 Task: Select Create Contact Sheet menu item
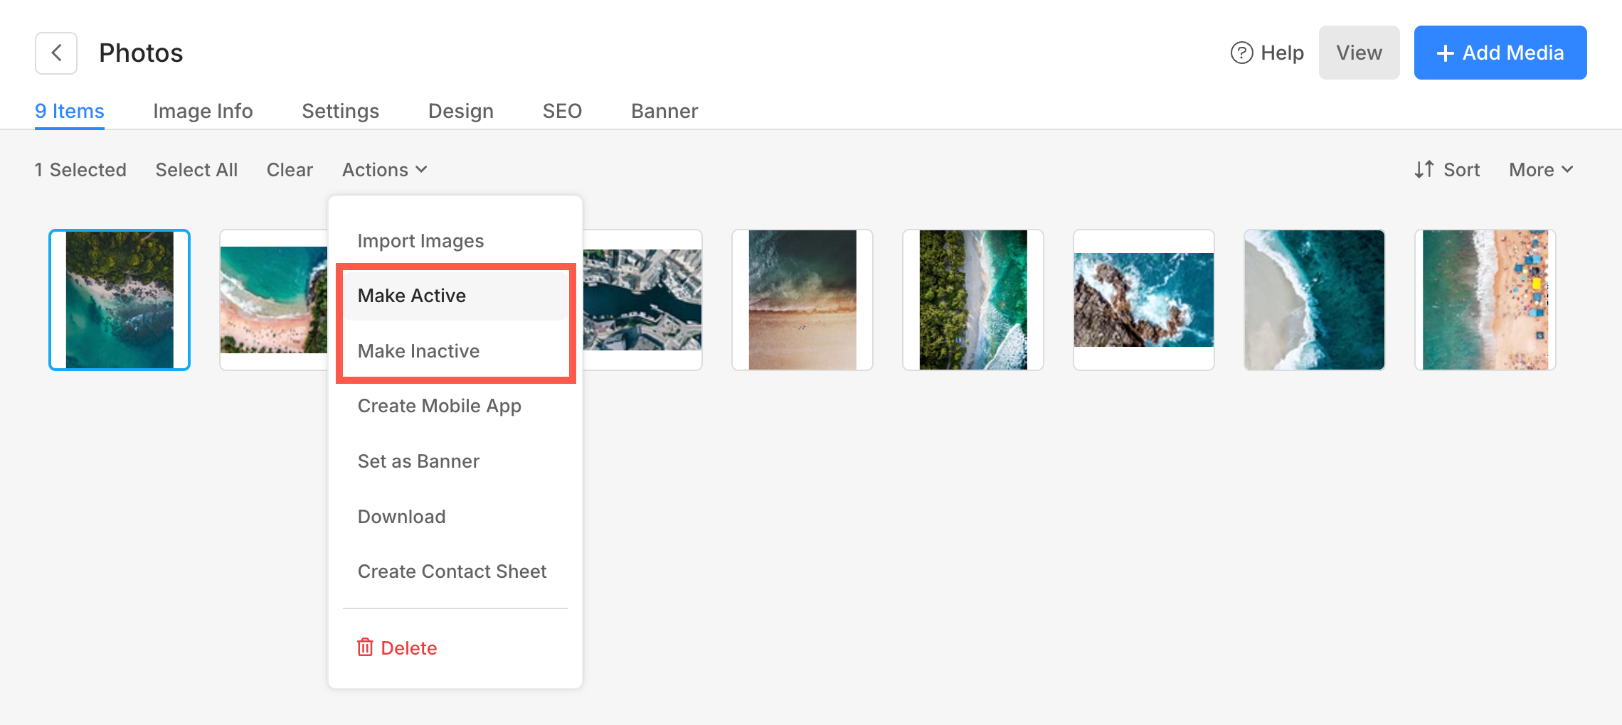(452, 571)
